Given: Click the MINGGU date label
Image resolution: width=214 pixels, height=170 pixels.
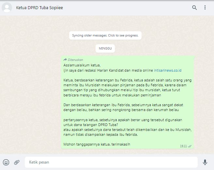Looking at the screenshot, I should [105, 48].
